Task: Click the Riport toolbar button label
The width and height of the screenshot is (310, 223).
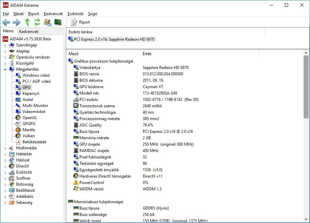Action: click(x=84, y=22)
